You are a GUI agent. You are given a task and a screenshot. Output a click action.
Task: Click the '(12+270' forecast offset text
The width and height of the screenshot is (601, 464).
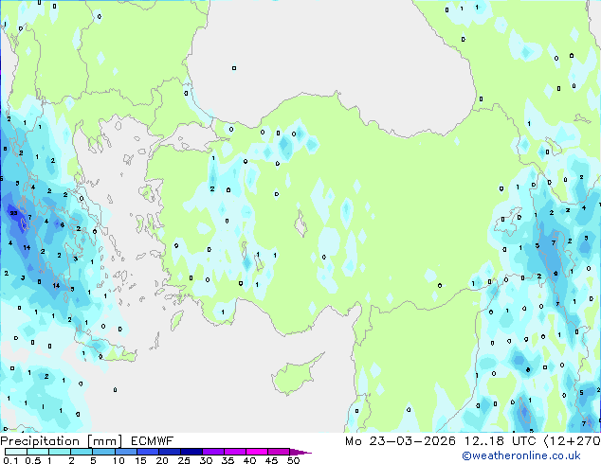point(573,441)
